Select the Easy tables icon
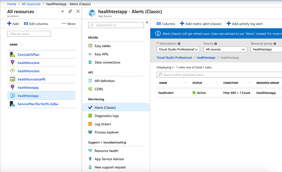The width and height of the screenshot is (282, 172). click(x=90, y=46)
